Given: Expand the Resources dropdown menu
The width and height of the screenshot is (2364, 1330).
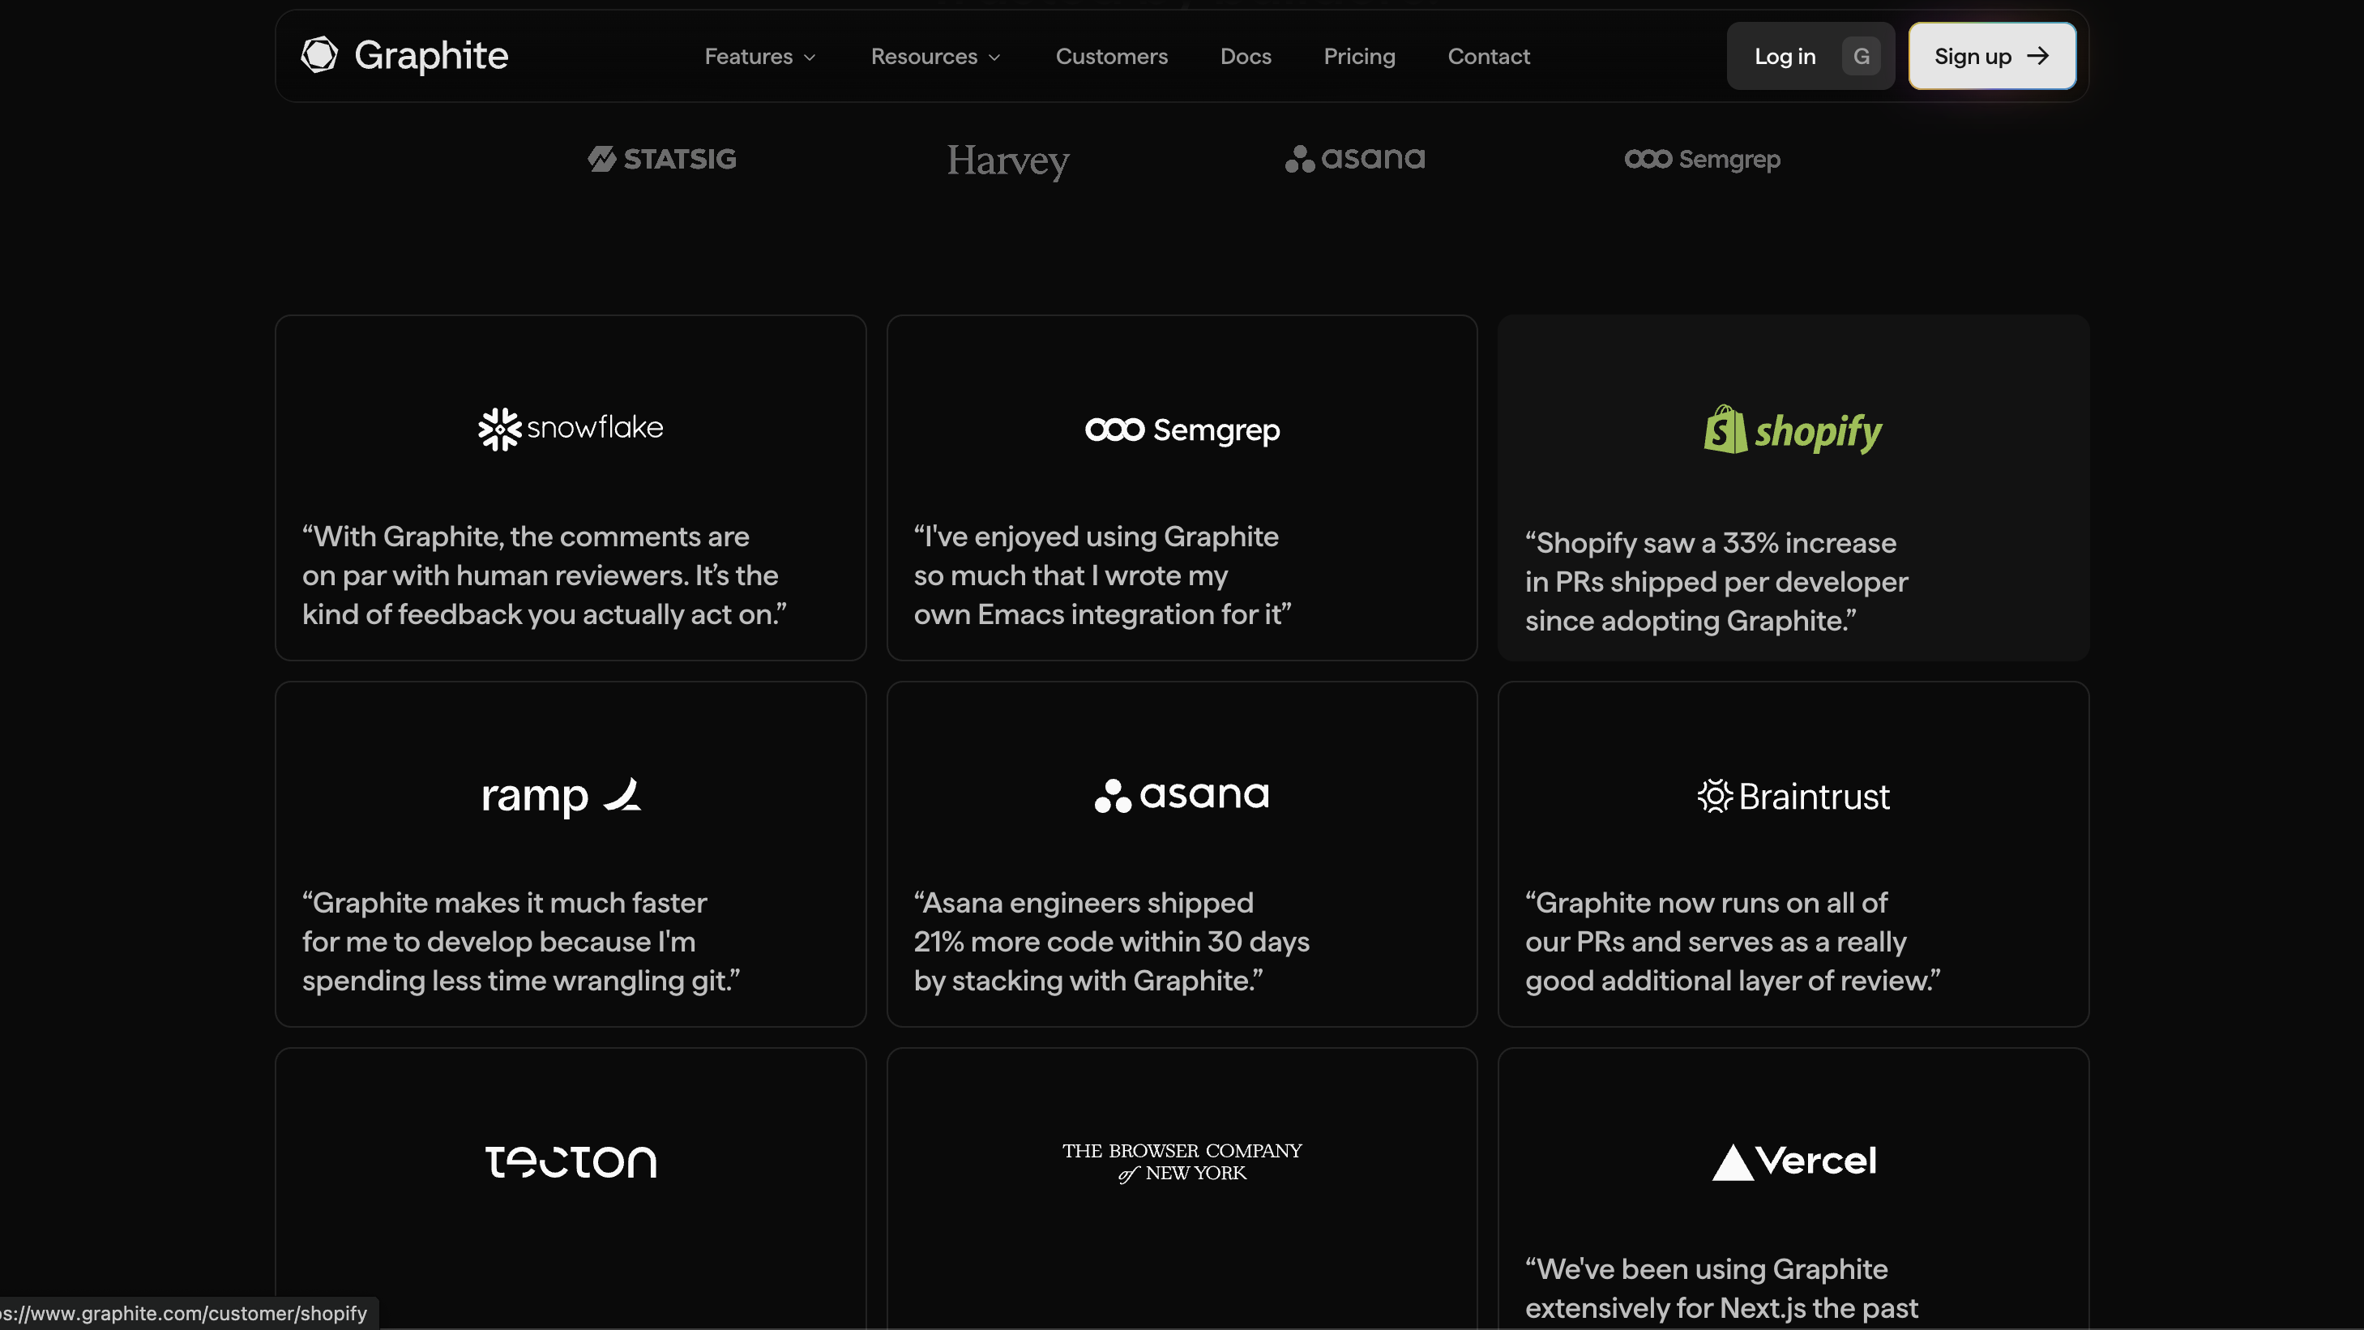Looking at the screenshot, I should (x=935, y=56).
